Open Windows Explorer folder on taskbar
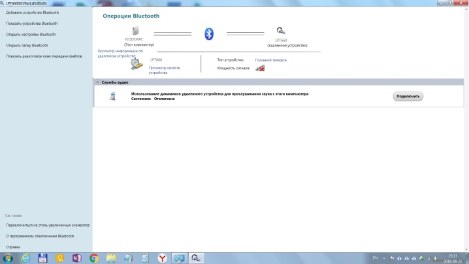The width and height of the screenshot is (469, 264). (x=111, y=258)
